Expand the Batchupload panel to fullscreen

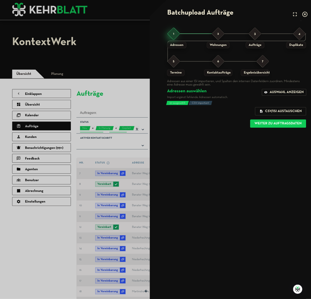click(x=295, y=14)
